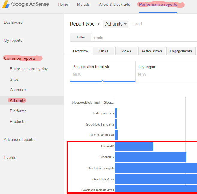Click + add next to report type
The width and height of the screenshot is (197, 194).
[136, 24]
